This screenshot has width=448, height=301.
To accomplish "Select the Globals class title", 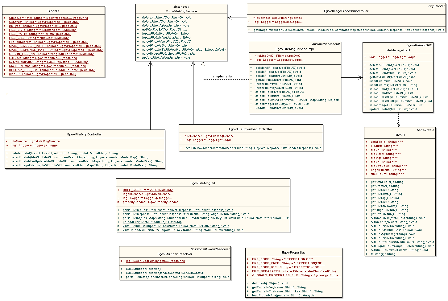I will pyautogui.click(x=53, y=11).
